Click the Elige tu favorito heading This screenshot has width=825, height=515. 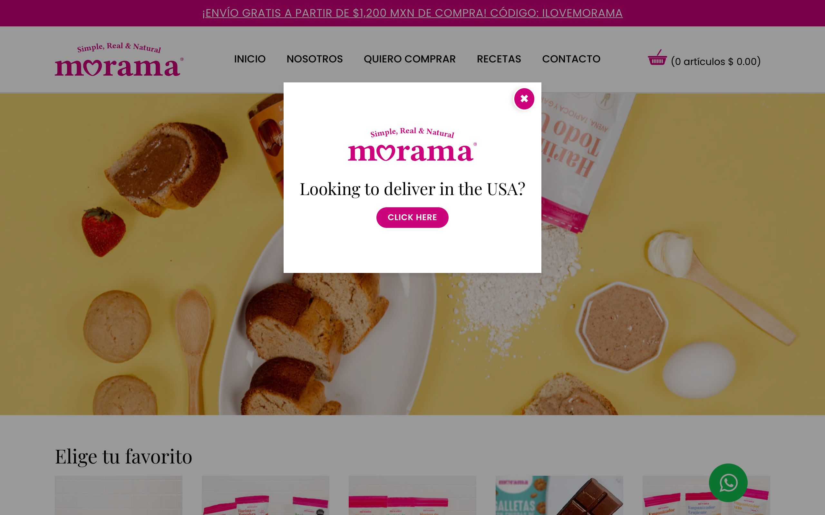(123, 456)
